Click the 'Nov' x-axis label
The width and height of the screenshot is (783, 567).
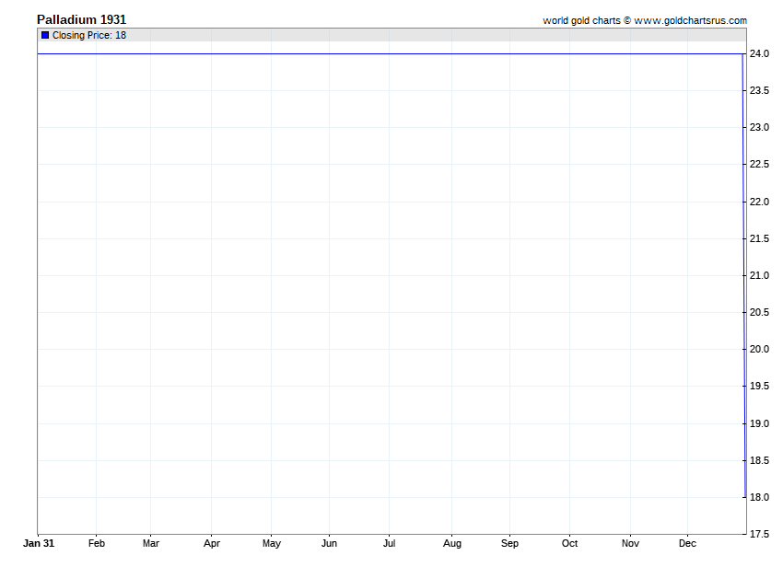click(630, 543)
